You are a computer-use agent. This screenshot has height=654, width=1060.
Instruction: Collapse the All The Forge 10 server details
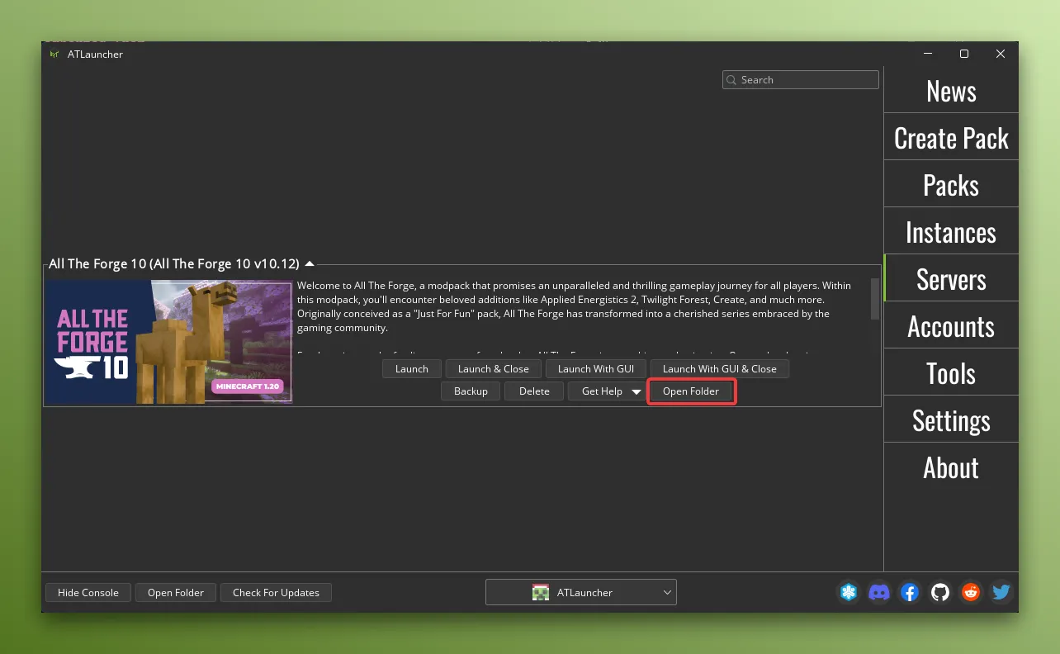310,263
